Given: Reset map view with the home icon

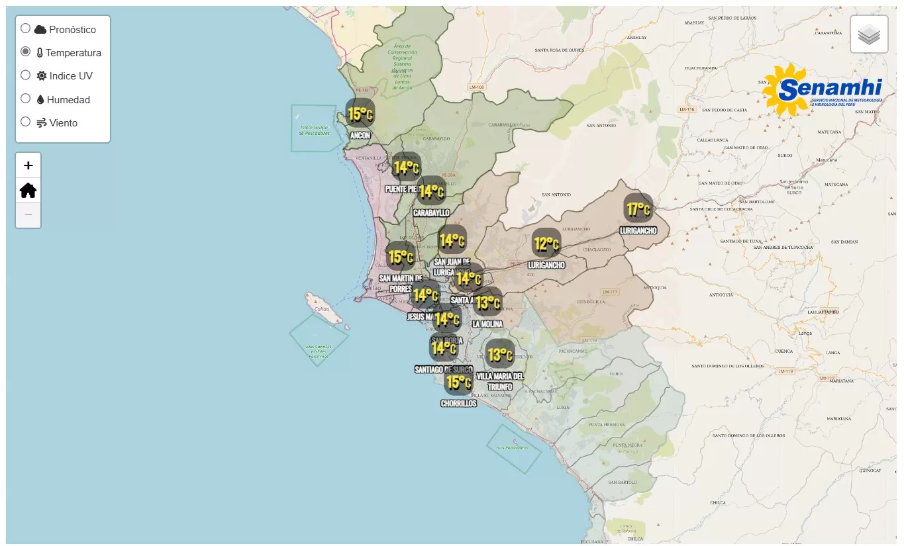Looking at the screenshot, I should click(28, 191).
